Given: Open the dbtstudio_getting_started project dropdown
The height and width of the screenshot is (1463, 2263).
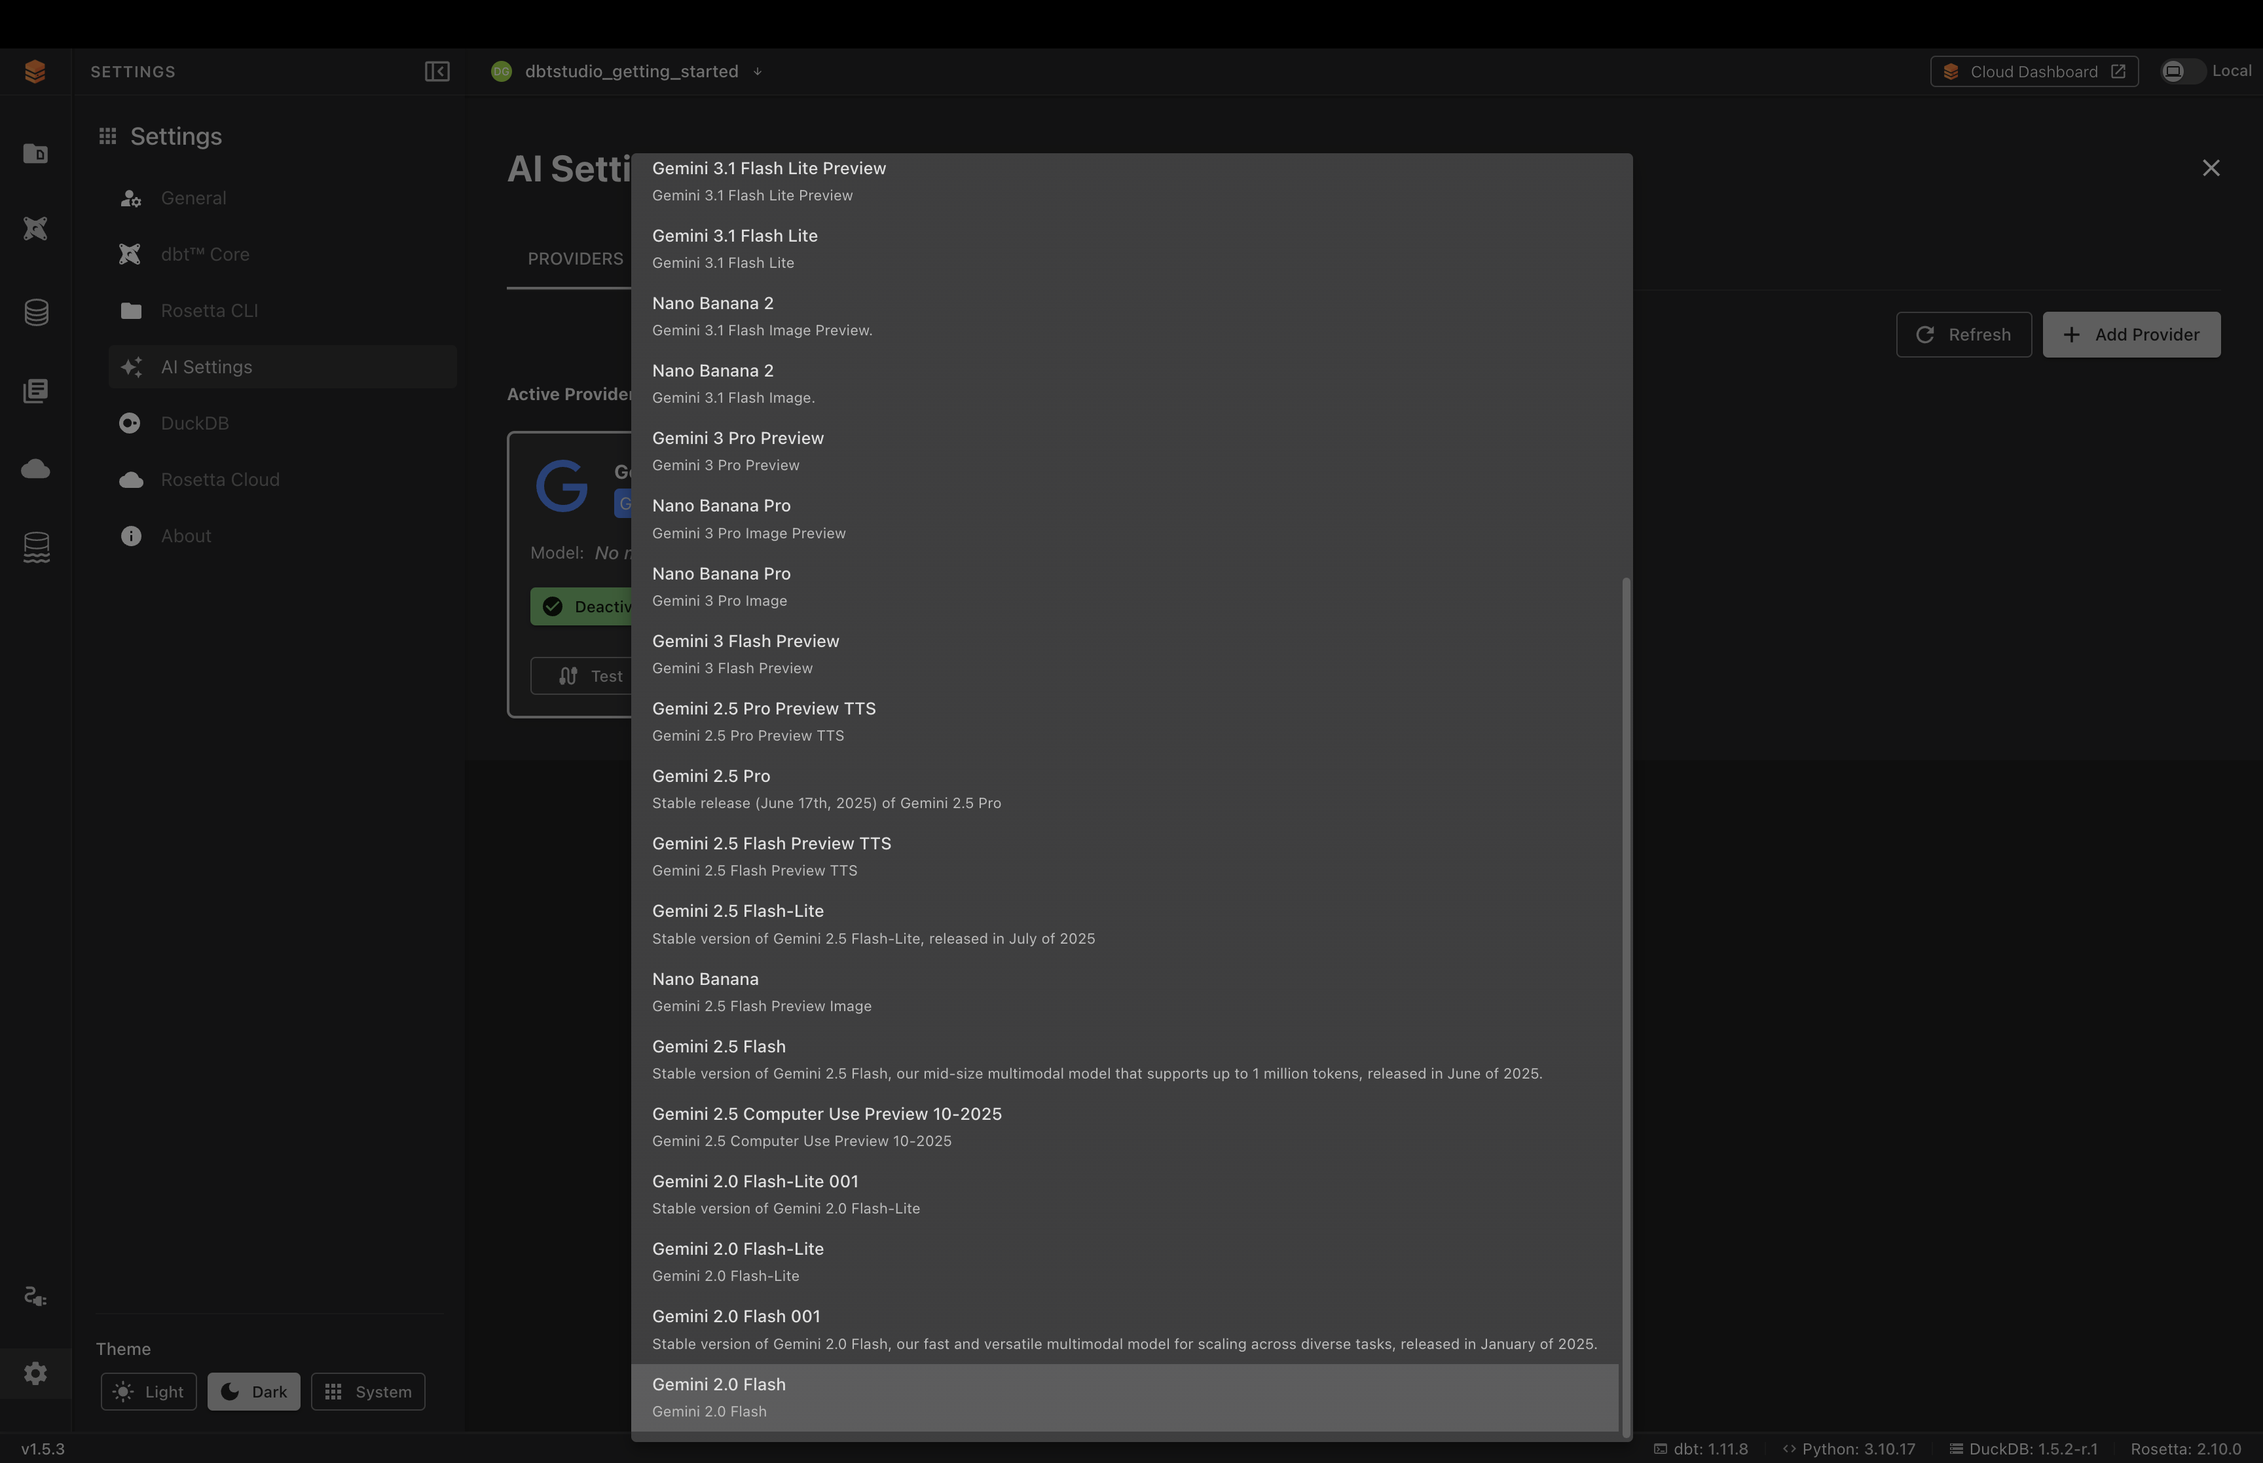Looking at the screenshot, I should [627, 71].
